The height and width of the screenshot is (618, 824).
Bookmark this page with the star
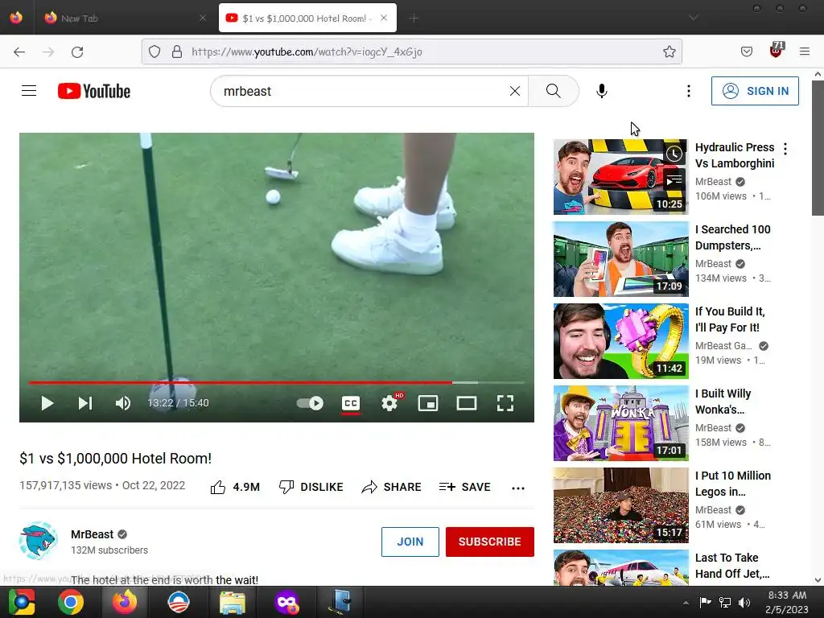click(669, 51)
